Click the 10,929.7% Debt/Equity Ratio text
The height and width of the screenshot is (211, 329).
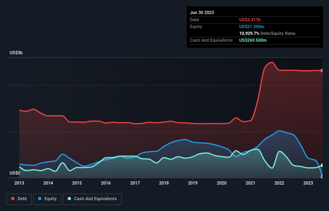point(267,33)
